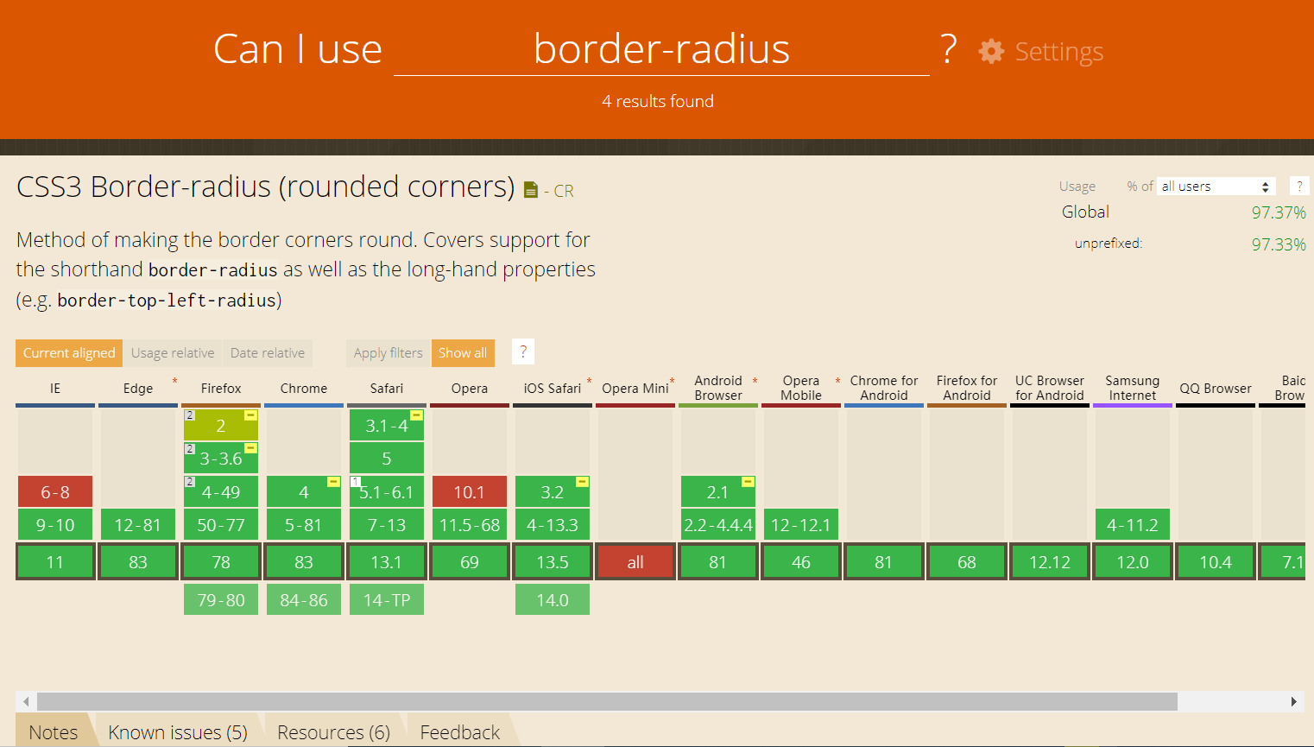Click the yellow prefix marker on Firefox 2

pyautogui.click(x=250, y=415)
